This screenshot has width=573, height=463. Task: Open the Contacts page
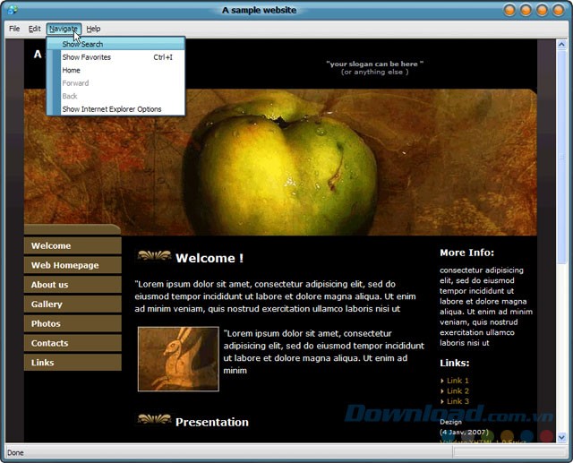click(x=73, y=343)
